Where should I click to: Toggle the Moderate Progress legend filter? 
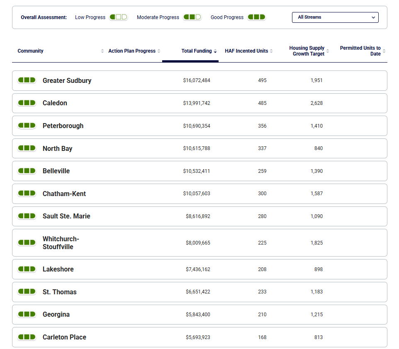192,17
